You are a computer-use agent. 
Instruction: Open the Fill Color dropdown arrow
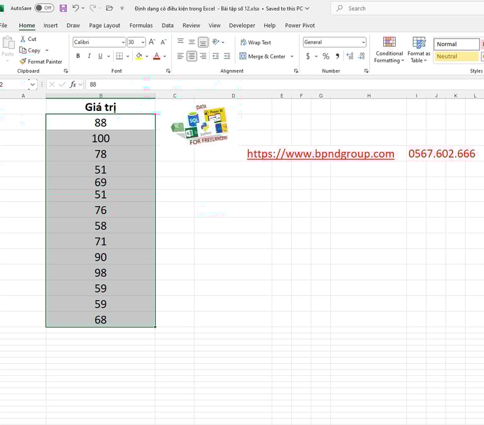(x=147, y=56)
